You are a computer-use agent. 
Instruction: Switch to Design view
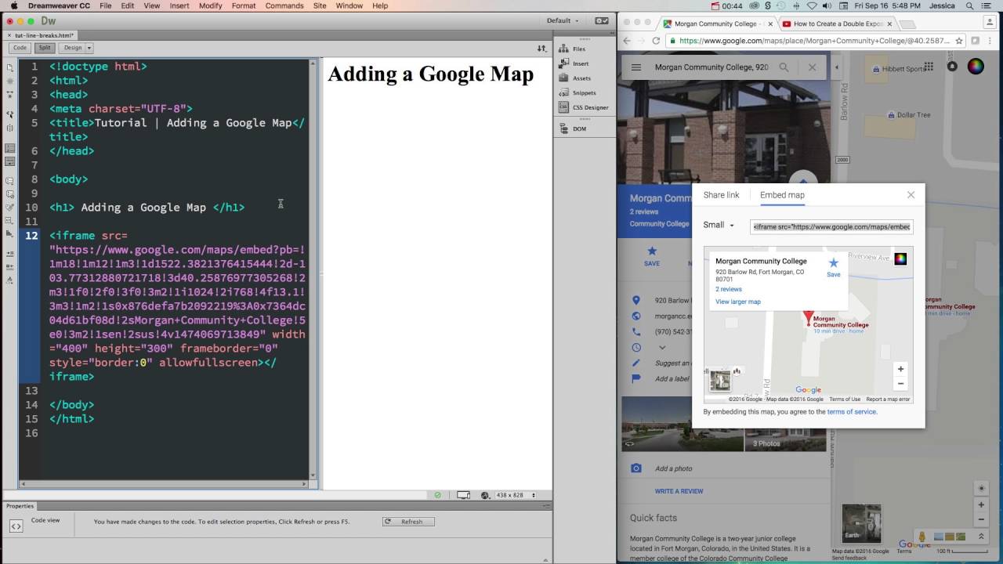(73, 48)
